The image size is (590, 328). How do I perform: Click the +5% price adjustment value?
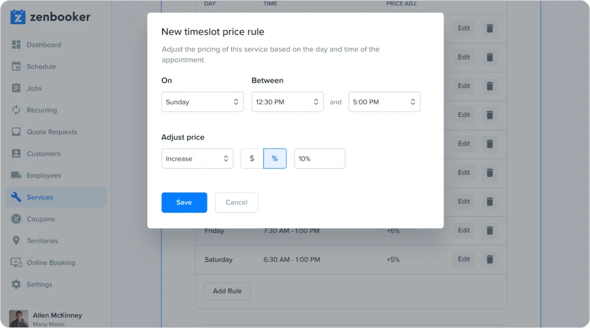click(x=393, y=259)
